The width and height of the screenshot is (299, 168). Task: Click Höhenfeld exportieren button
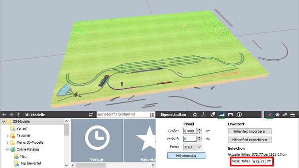tap(250, 140)
